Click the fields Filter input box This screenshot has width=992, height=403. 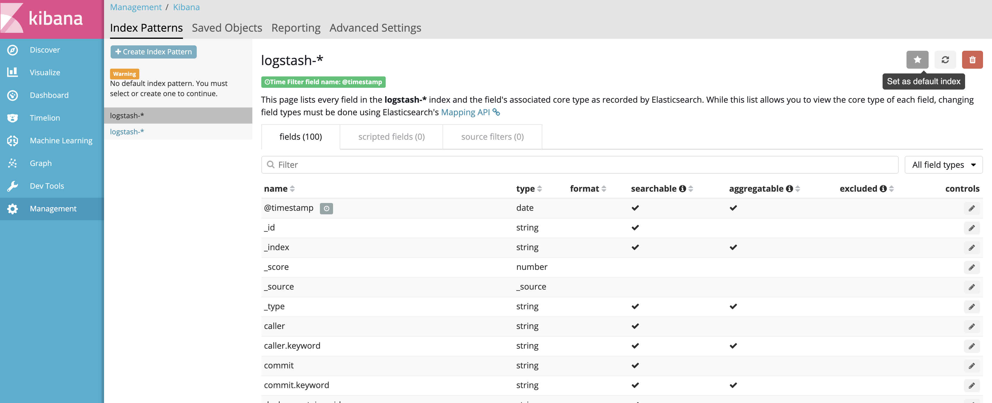(579, 164)
